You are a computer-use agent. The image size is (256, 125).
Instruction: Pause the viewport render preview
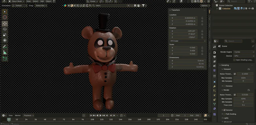(209, 1)
